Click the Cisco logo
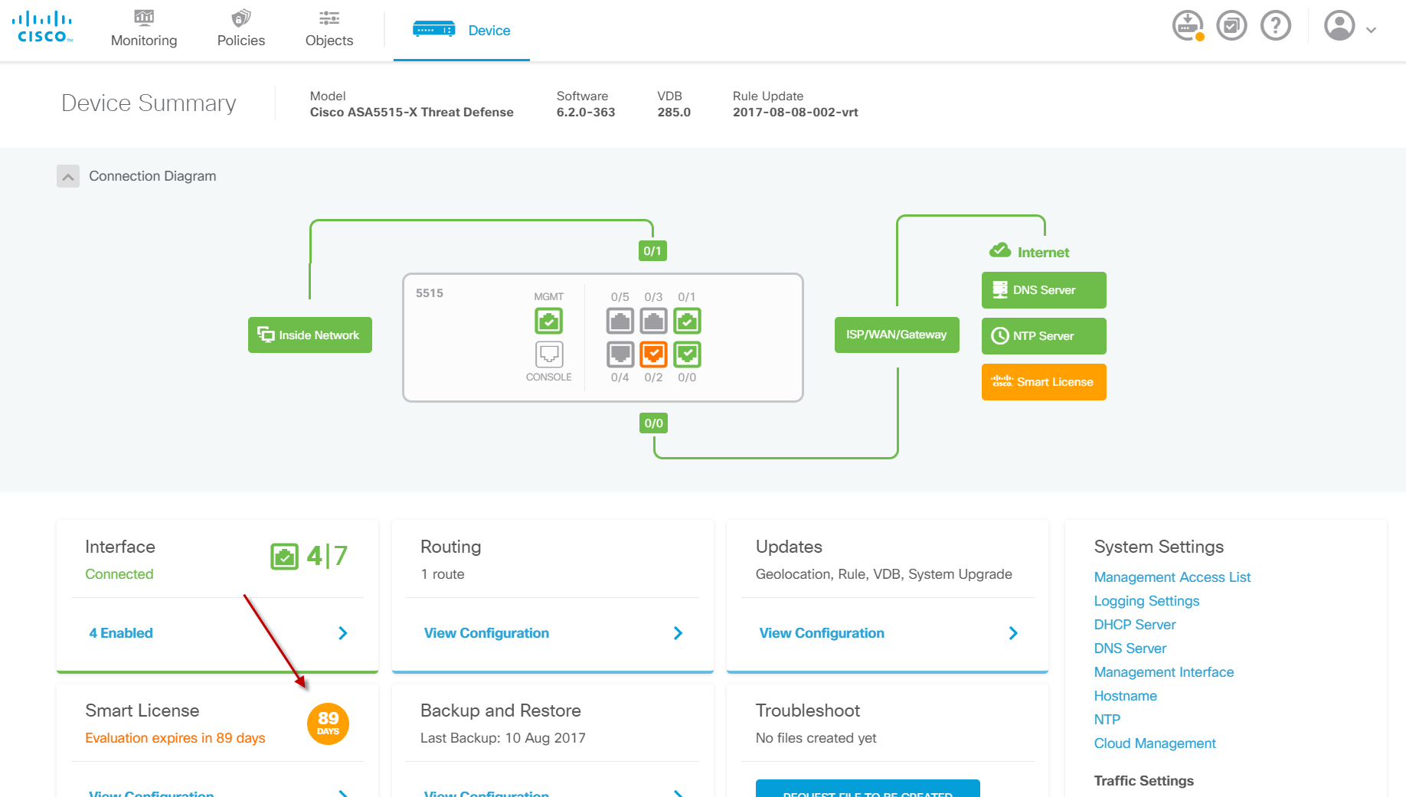This screenshot has width=1406, height=797. [43, 28]
